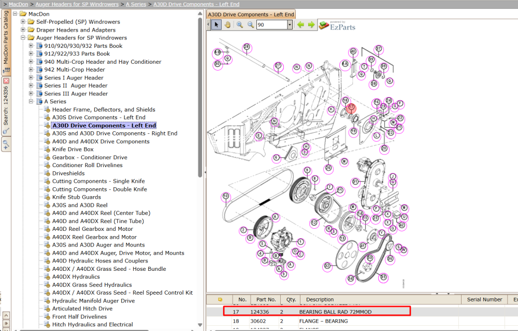Open Cutting Components - Single Knife

click(98, 181)
